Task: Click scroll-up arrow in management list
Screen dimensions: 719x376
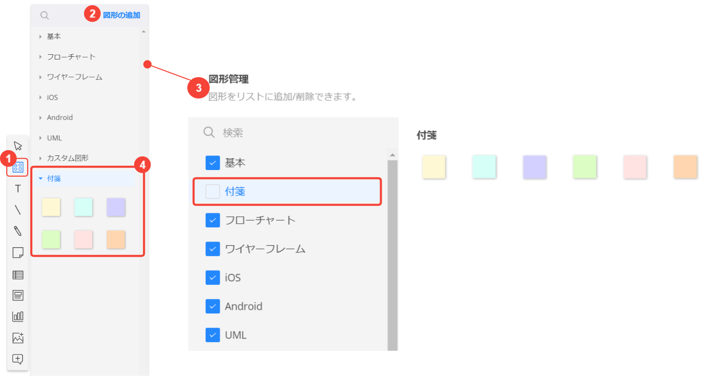Action: 393,155
